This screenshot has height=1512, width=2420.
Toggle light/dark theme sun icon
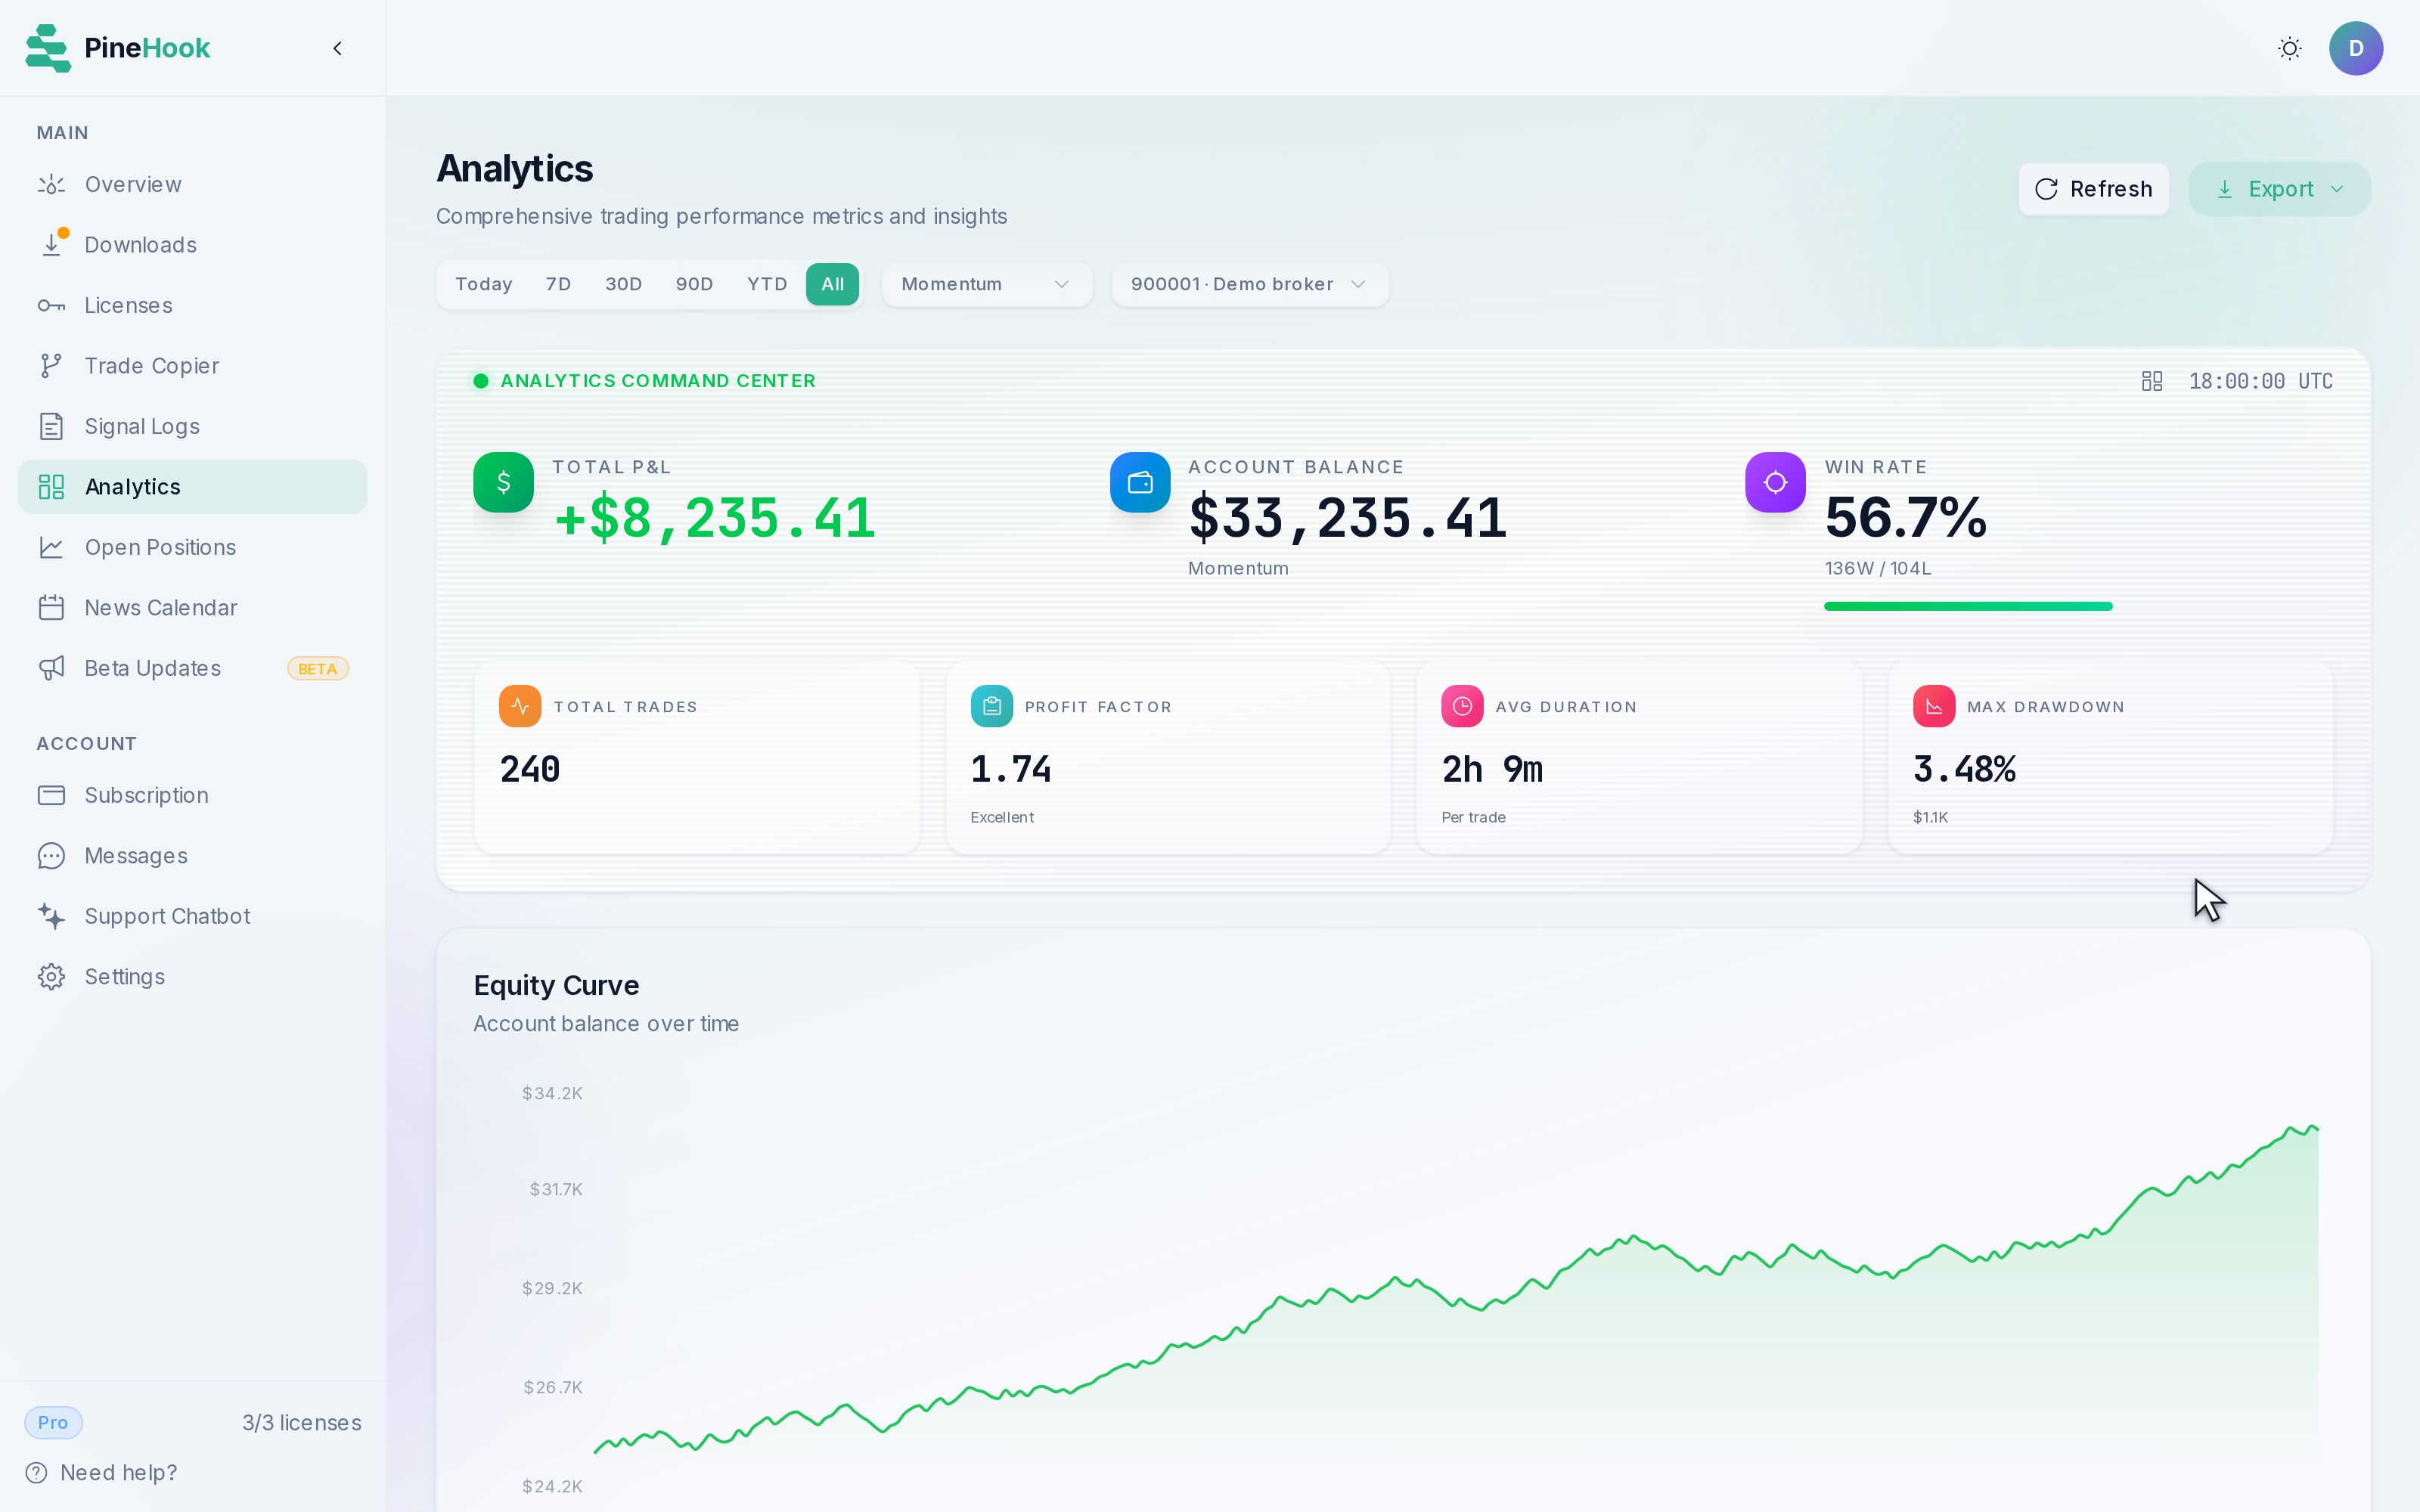tap(2290, 48)
